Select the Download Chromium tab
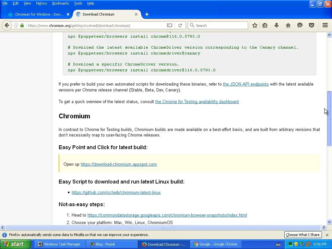This screenshot has width=332, height=249. coord(107,14)
